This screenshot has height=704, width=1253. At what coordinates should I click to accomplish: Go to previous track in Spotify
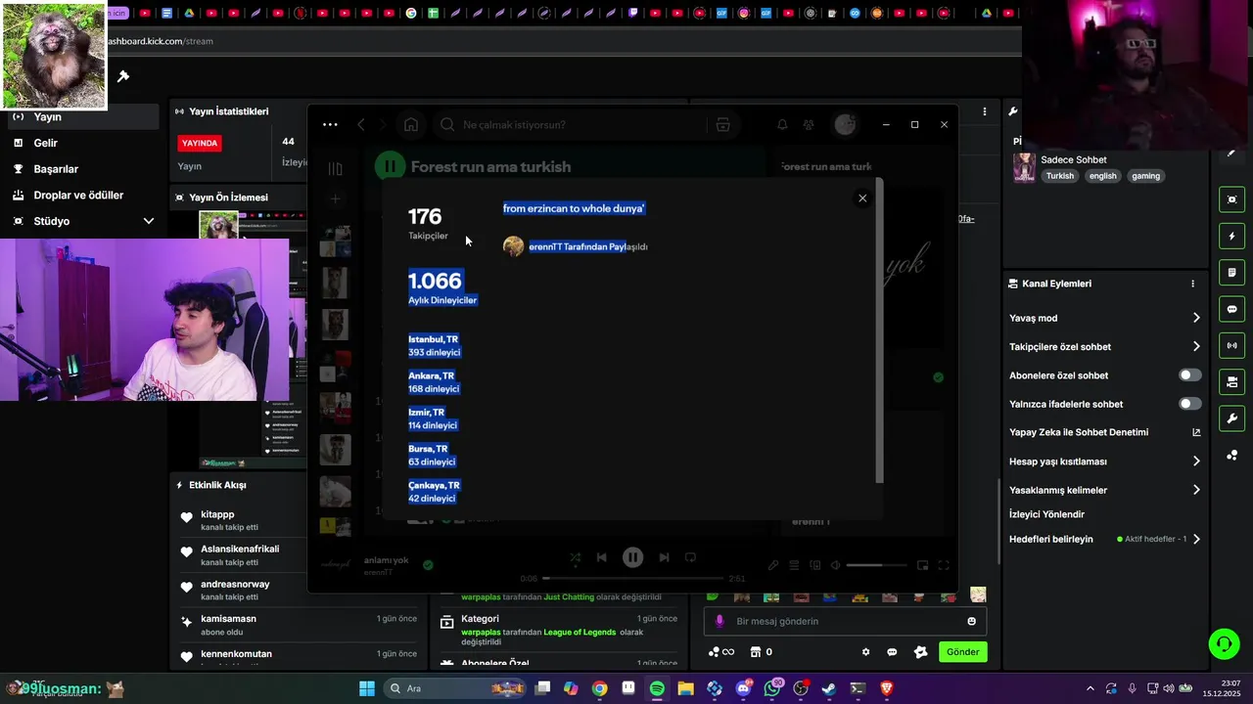602,557
